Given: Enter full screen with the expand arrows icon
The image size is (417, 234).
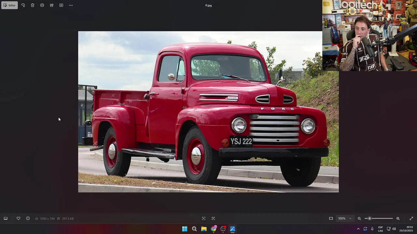Looking at the screenshot, I should pyautogui.click(x=411, y=218).
